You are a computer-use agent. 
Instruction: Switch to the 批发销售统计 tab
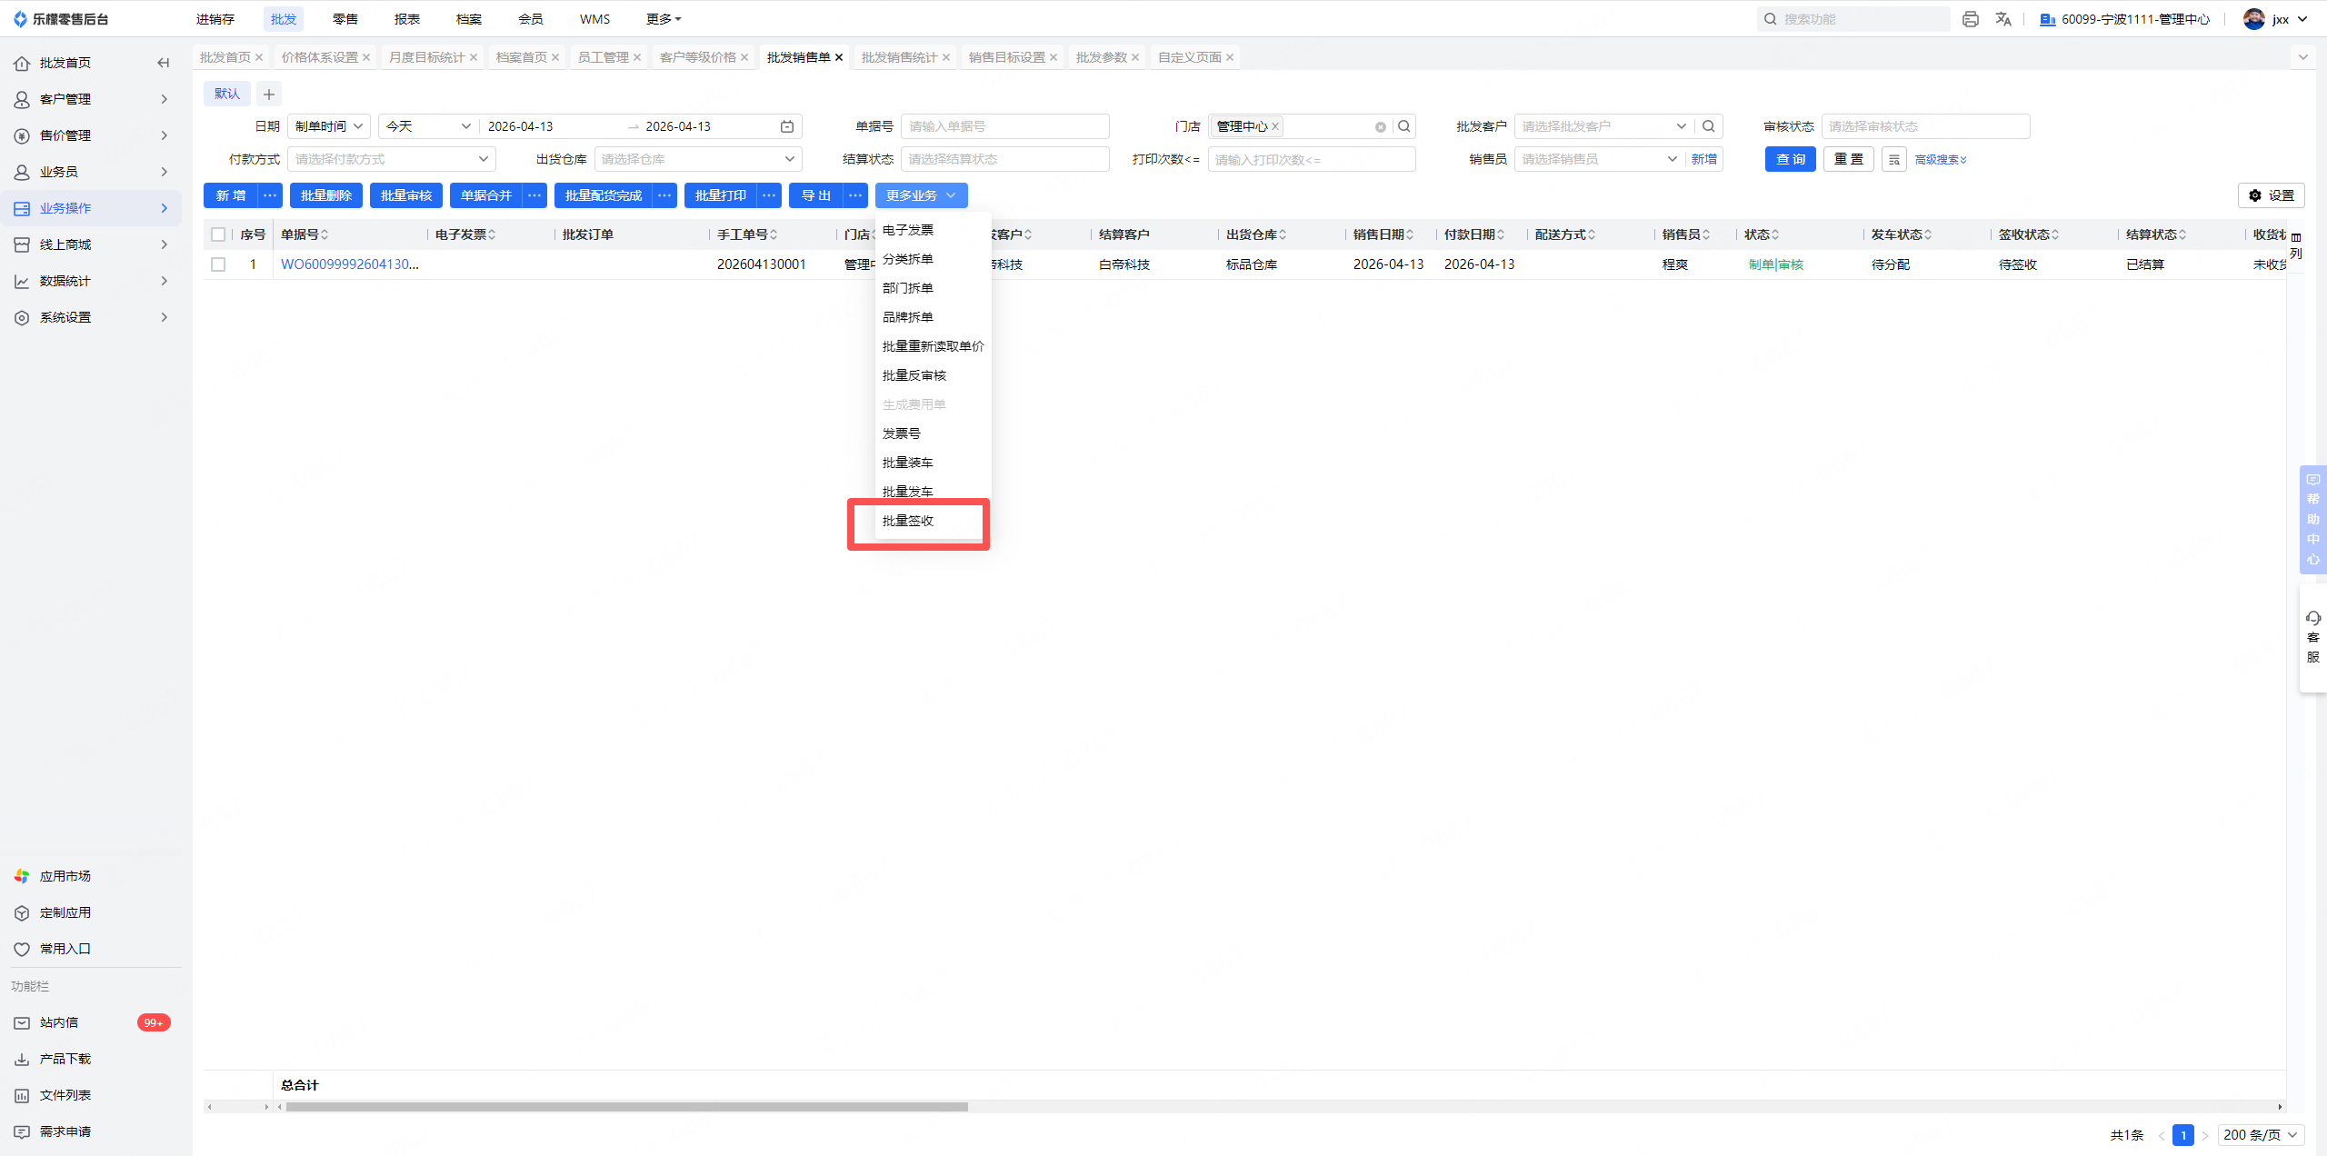tap(898, 57)
